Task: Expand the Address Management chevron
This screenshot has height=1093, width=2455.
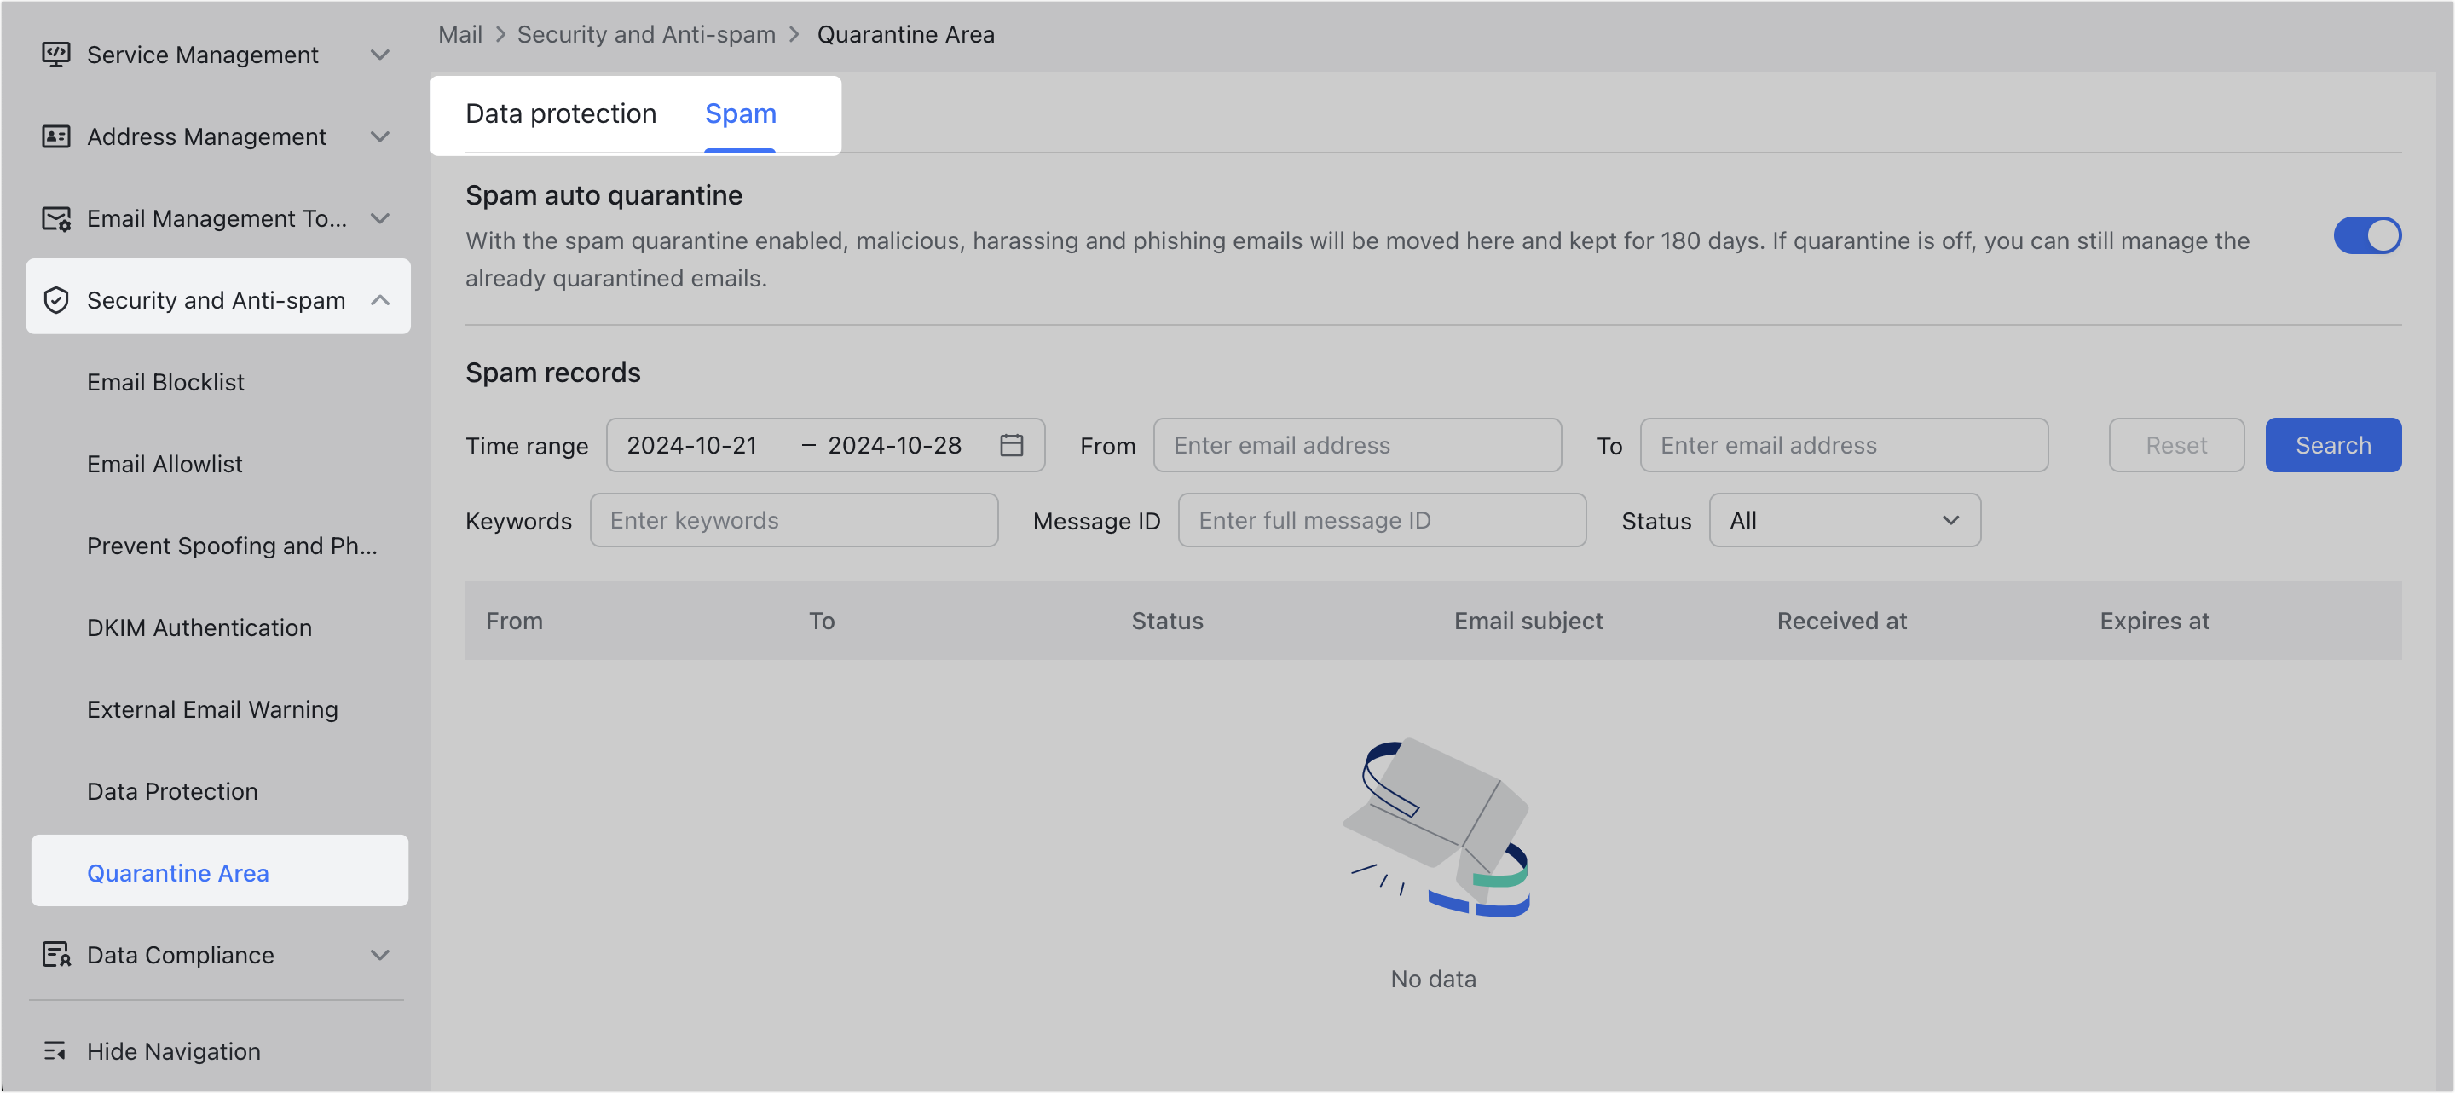Action: pyautogui.click(x=380, y=136)
